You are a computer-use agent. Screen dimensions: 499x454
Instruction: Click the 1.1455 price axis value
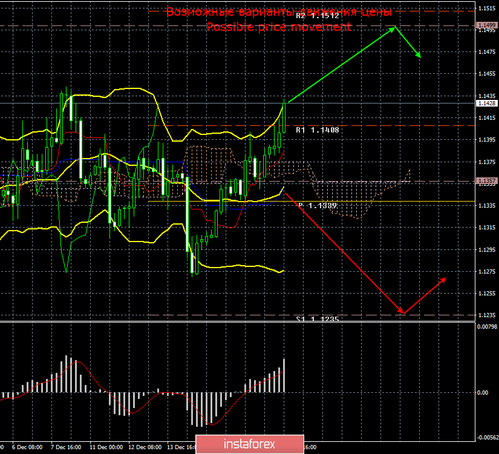(x=487, y=74)
